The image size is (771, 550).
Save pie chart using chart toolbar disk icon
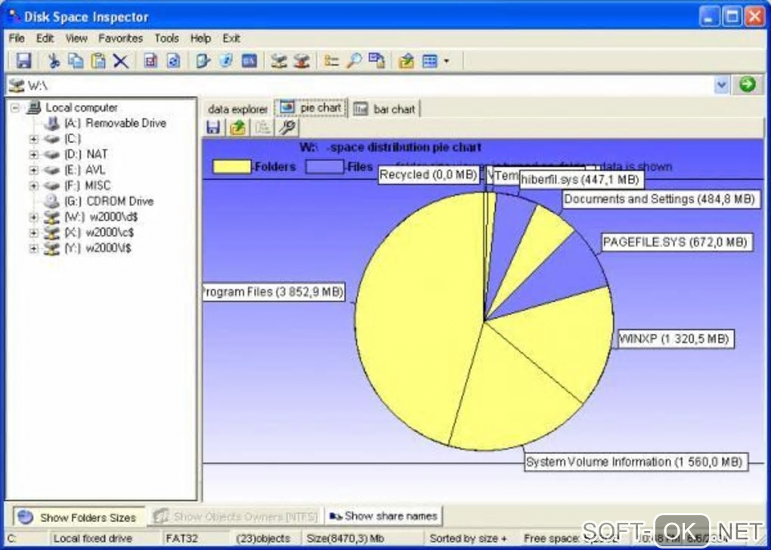pyautogui.click(x=213, y=128)
